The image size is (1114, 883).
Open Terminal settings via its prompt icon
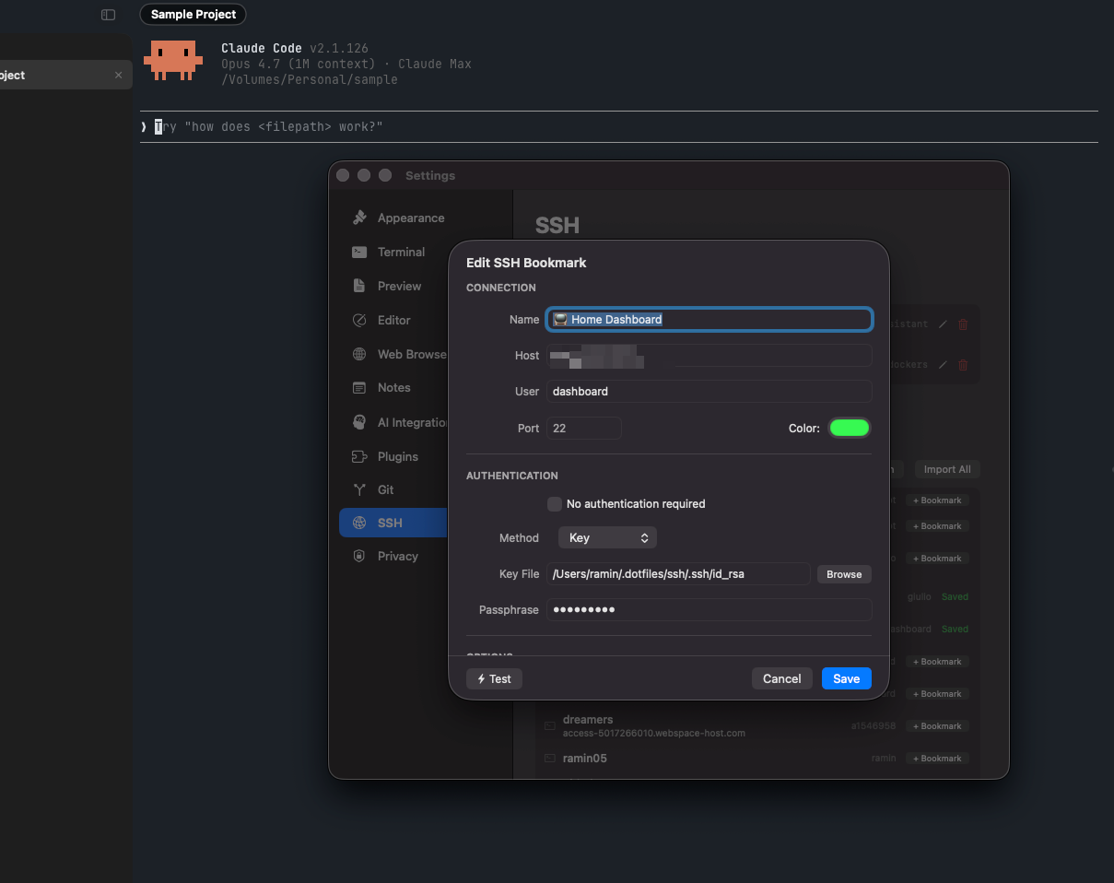pos(359,252)
